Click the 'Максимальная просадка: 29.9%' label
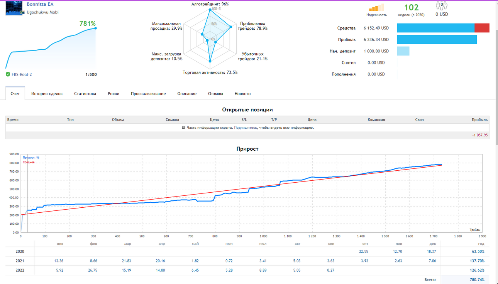Screen dimensions: 498x284 [x=166, y=26]
